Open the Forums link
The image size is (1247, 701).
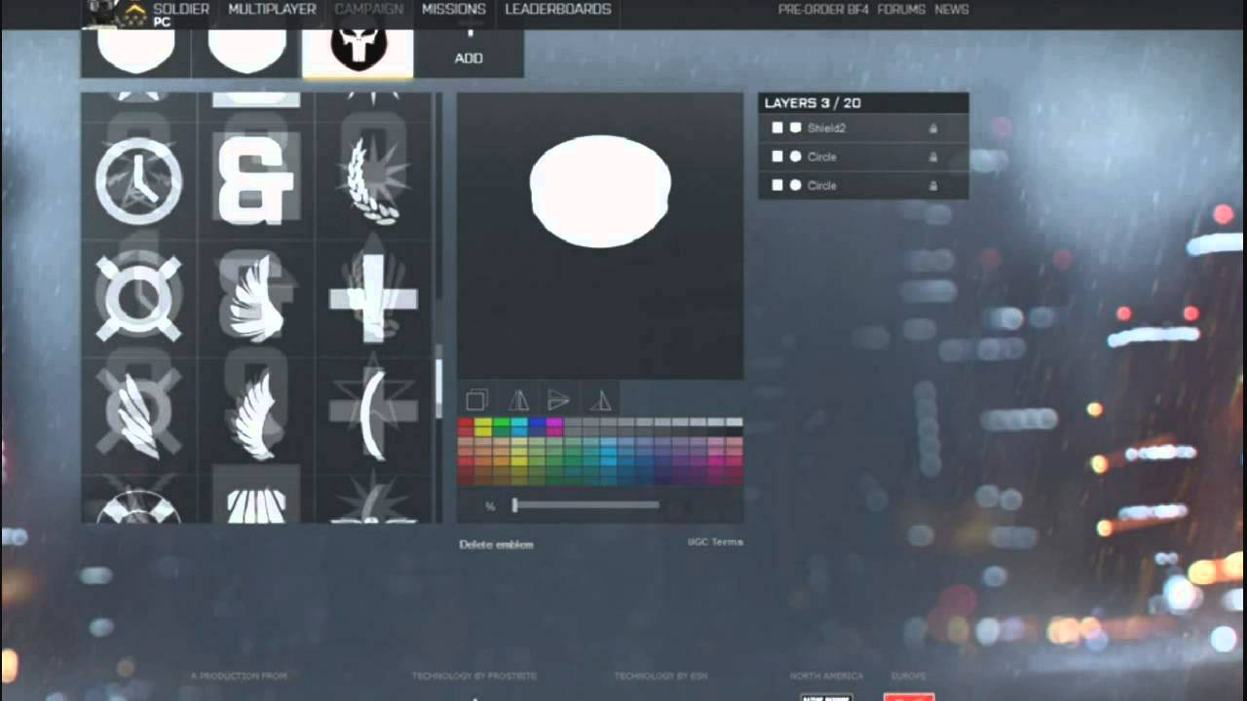pos(901,9)
